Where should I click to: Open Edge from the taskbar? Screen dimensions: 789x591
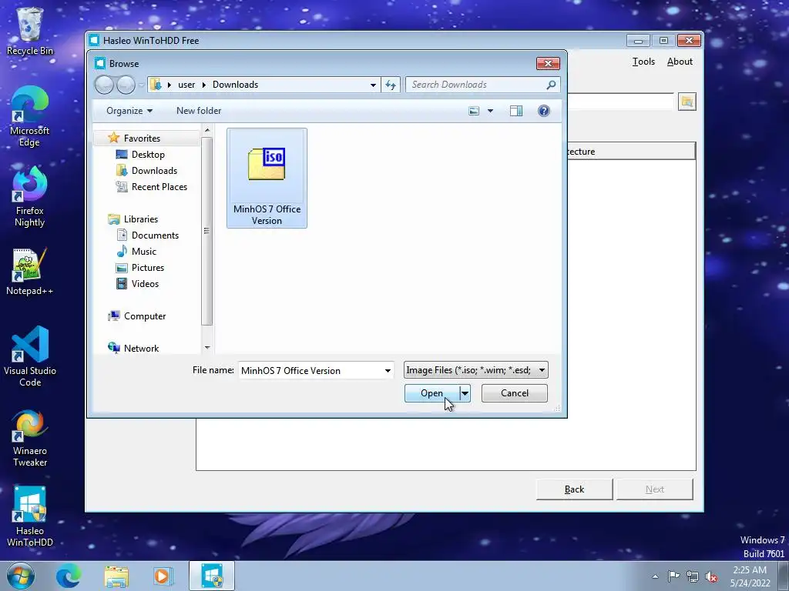click(x=68, y=576)
